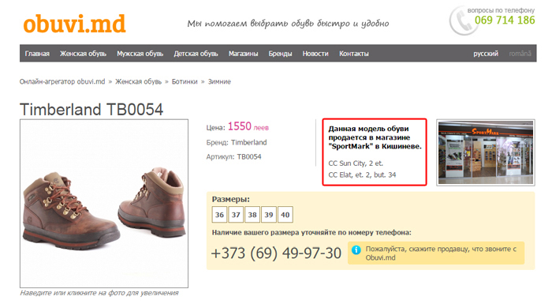This screenshot has height=304, width=552.
Task: Click the obuvi.md orange logo
Action: (x=74, y=24)
